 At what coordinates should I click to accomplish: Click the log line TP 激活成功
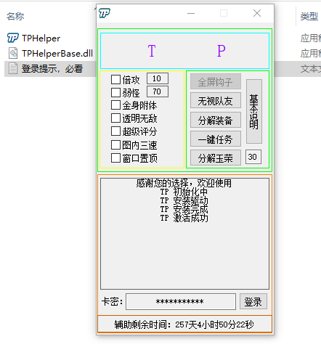184,218
